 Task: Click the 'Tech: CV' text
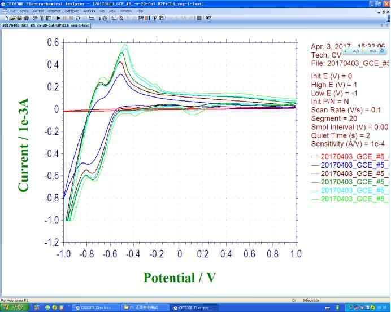click(x=326, y=55)
